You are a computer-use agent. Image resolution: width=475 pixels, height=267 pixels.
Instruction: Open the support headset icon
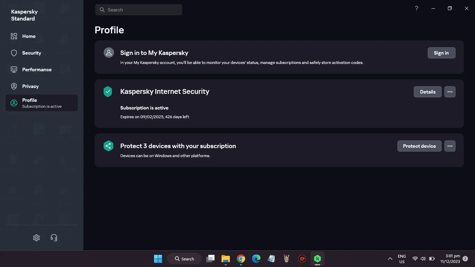click(x=54, y=238)
